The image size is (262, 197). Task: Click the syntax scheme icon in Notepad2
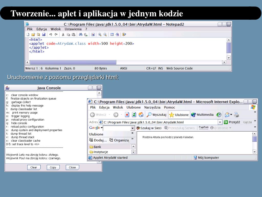tap(112, 35)
